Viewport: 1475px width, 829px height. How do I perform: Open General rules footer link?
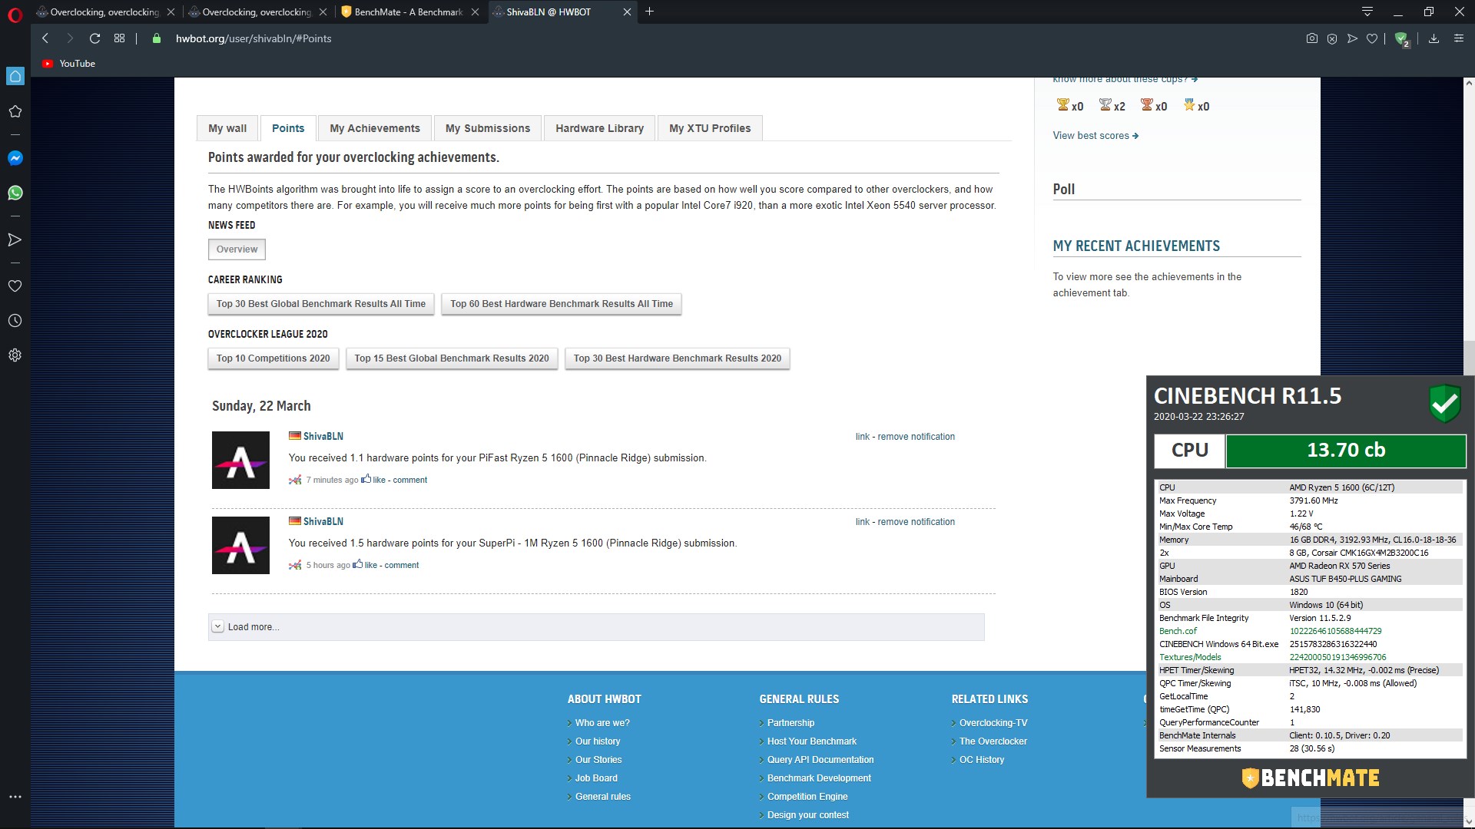click(603, 797)
